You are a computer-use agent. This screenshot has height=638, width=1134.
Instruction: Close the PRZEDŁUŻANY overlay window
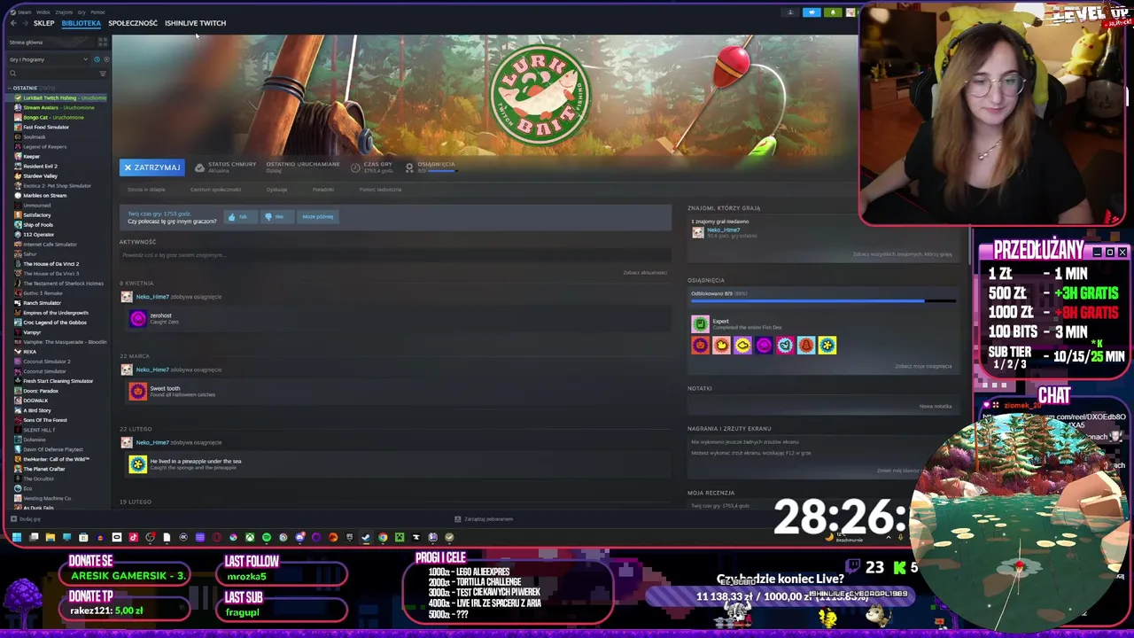(1122, 253)
